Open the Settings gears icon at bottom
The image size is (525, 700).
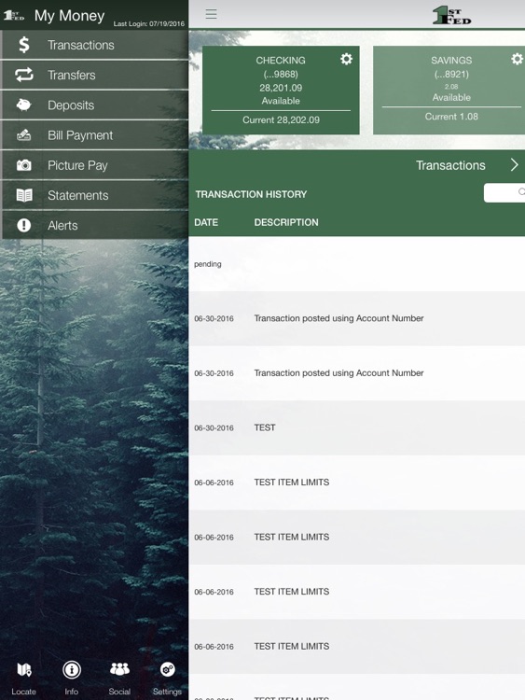tap(167, 669)
